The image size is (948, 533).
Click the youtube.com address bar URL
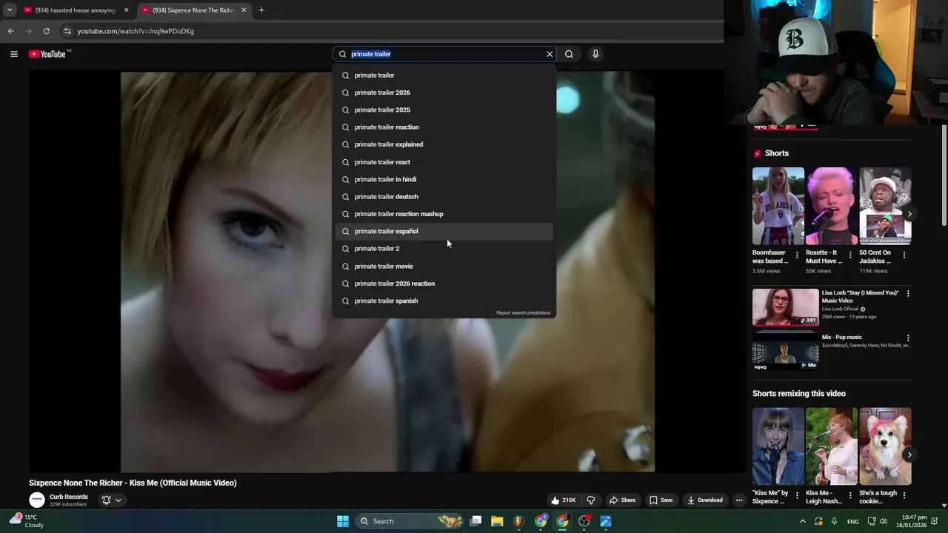tap(136, 31)
